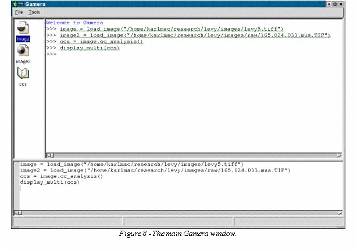Open the File menu
The height and width of the screenshot is (251, 357).
[18, 12]
